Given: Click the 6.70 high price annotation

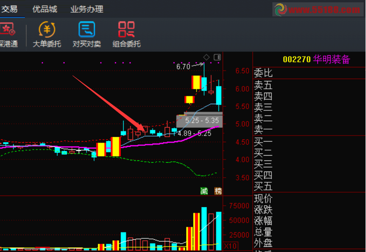Looking at the screenshot, I should (x=183, y=67).
